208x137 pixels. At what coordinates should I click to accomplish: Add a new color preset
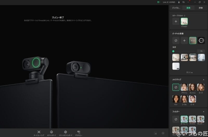click(176, 21)
